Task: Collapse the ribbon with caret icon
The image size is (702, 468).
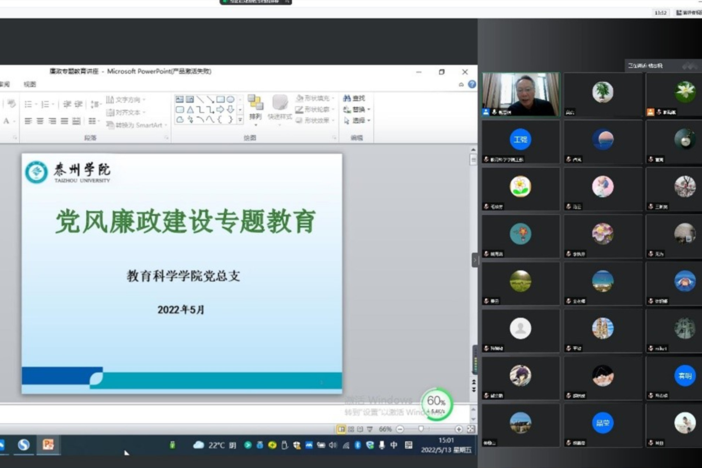Action: coord(461,85)
